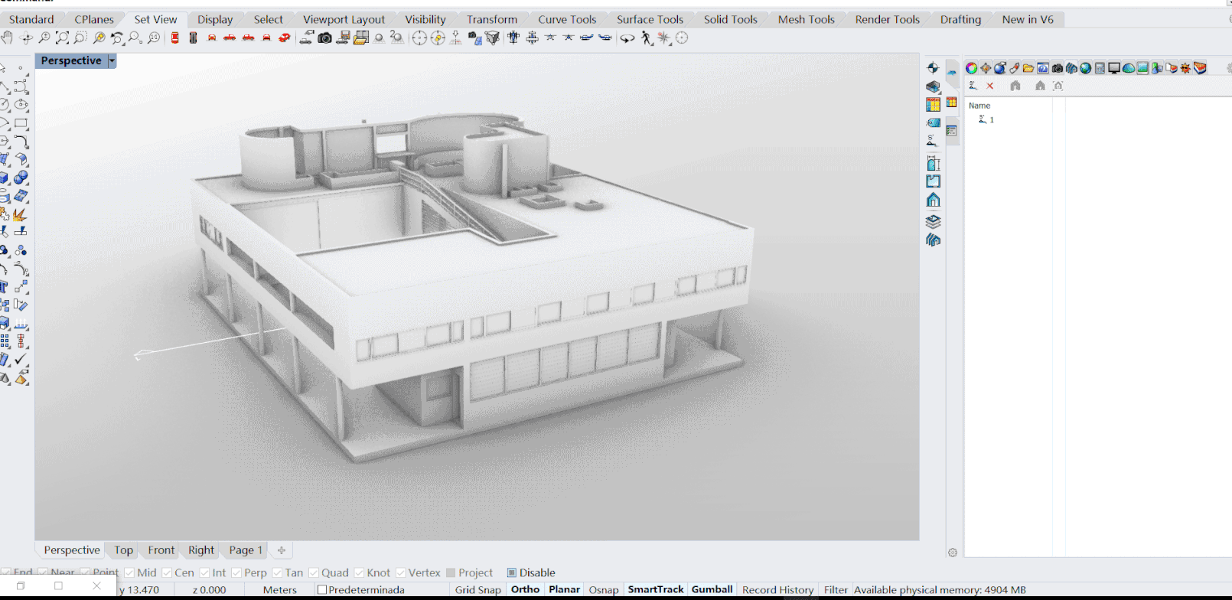The height and width of the screenshot is (600, 1232).
Task: Select the Pan view hand tool
Action: (x=7, y=37)
